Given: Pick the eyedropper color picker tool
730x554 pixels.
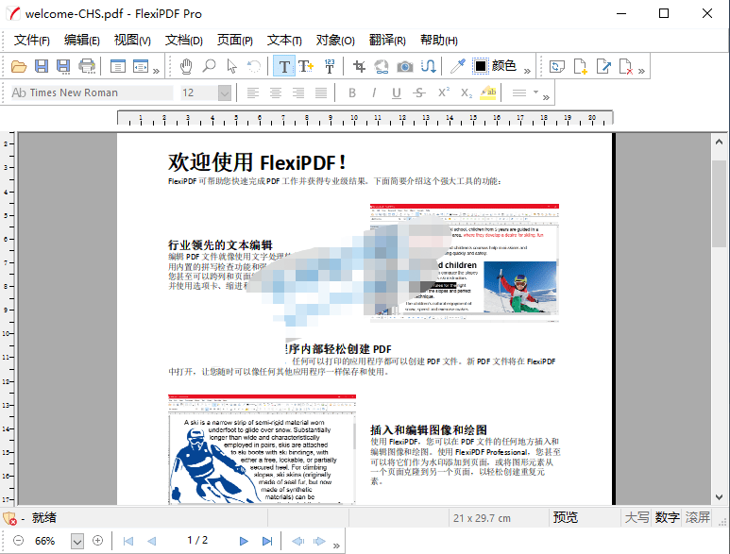Looking at the screenshot, I should (x=458, y=66).
